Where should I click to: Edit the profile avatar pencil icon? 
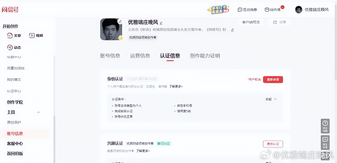tap(121, 21)
